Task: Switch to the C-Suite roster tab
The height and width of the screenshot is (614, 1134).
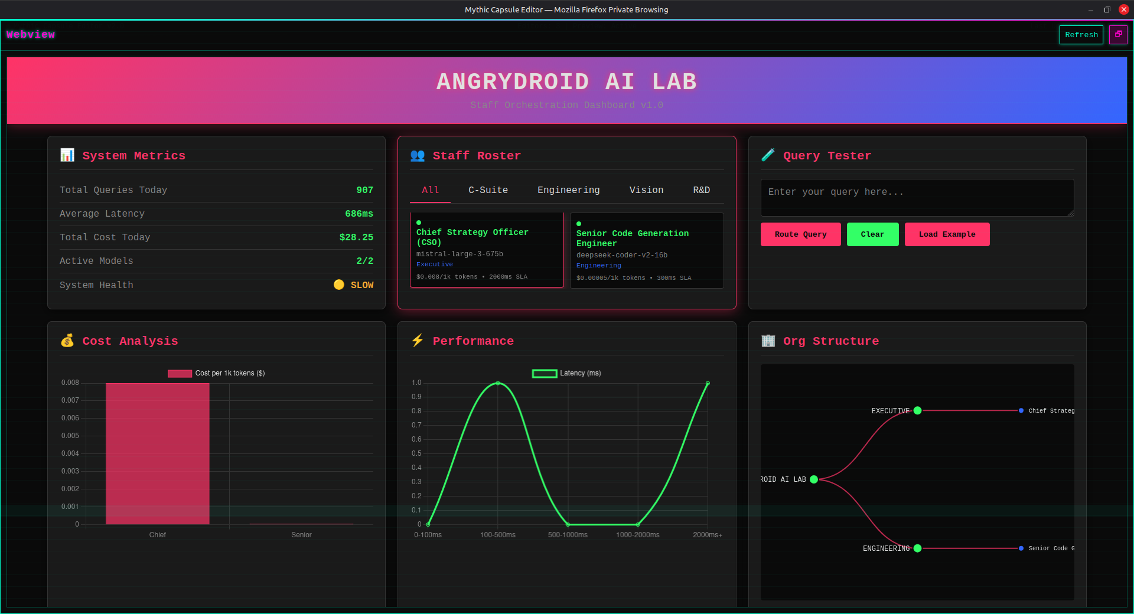Action: pyautogui.click(x=488, y=190)
